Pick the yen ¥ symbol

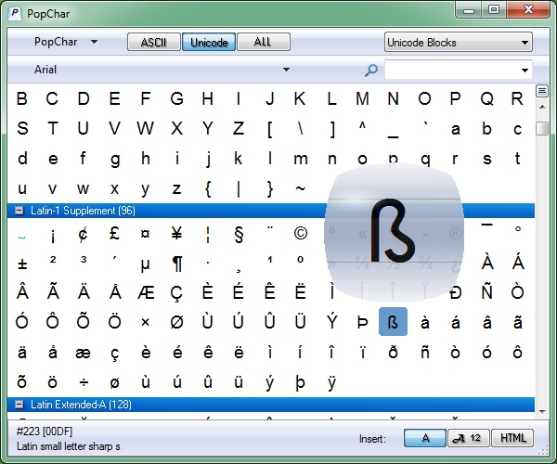[176, 235]
